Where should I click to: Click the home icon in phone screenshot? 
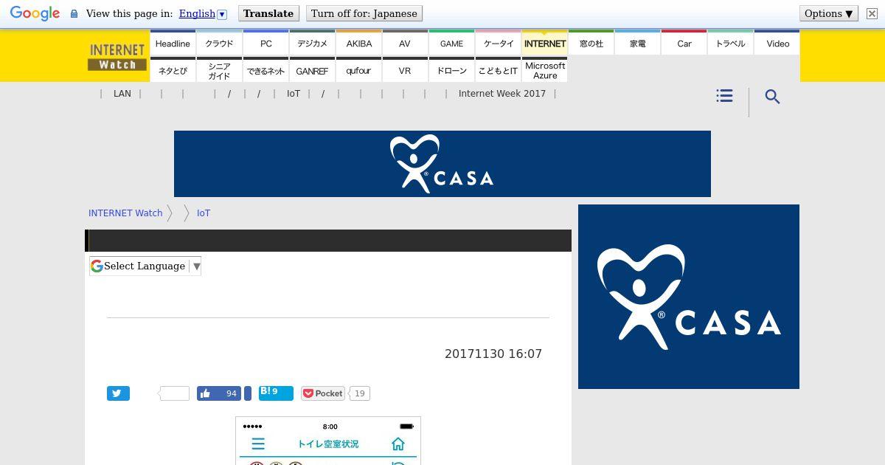click(x=398, y=444)
